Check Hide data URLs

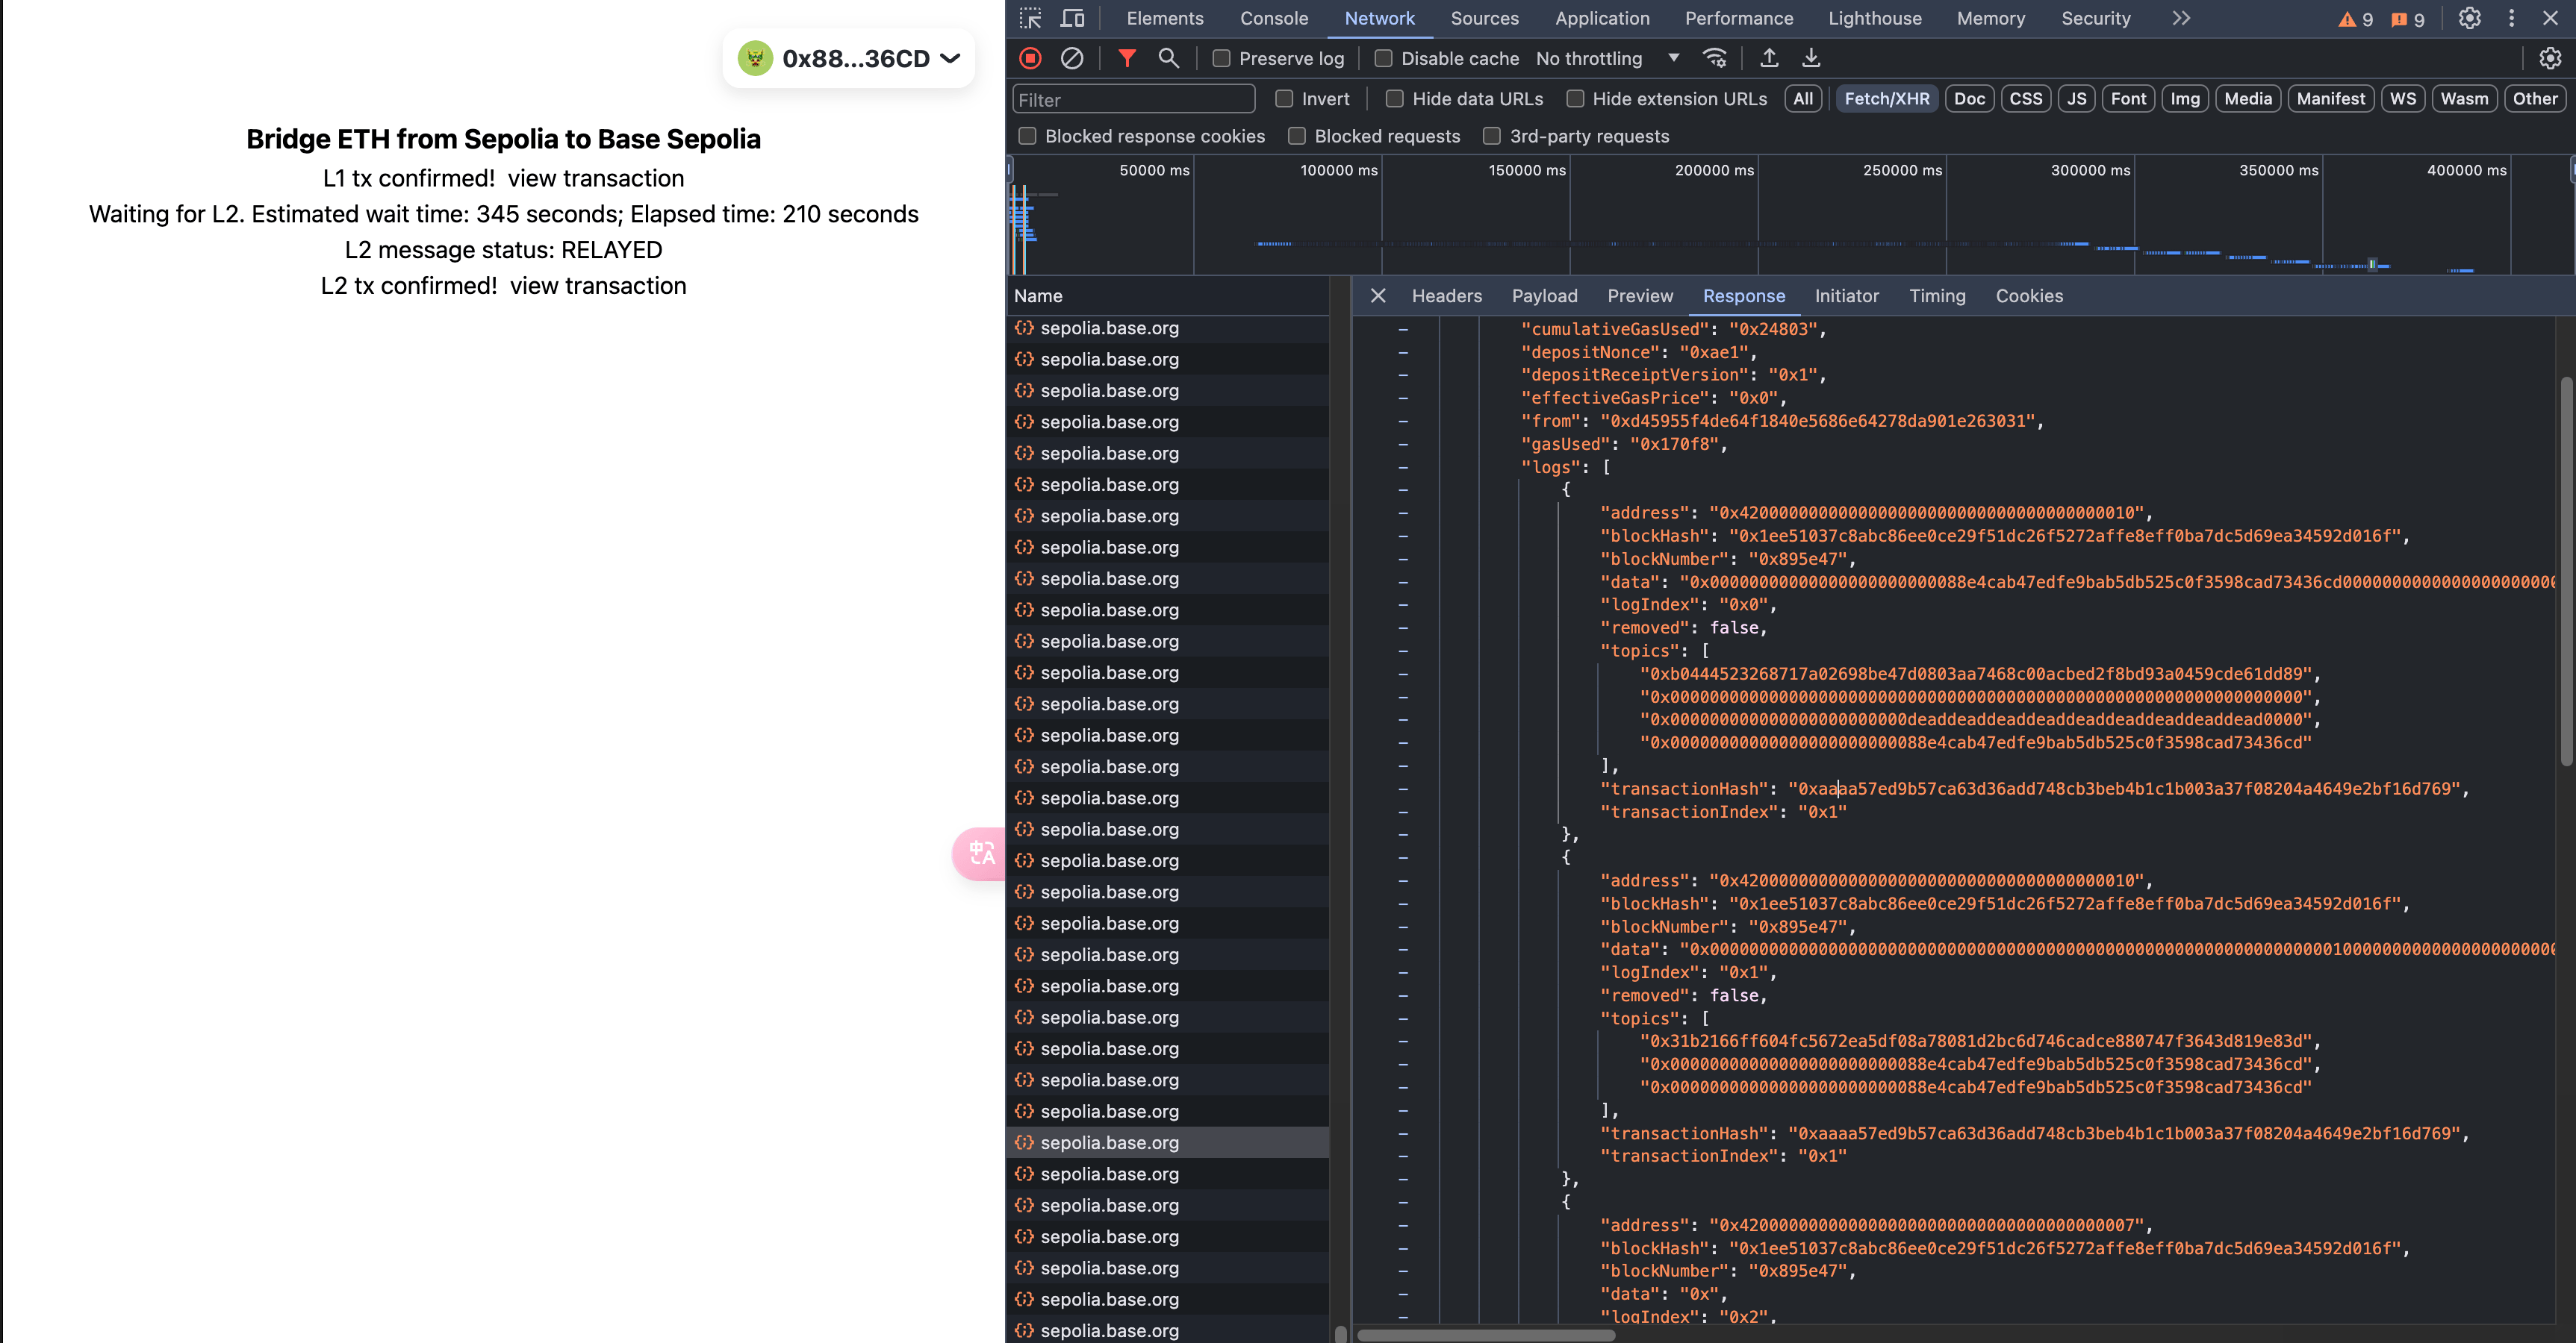[1394, 99]
